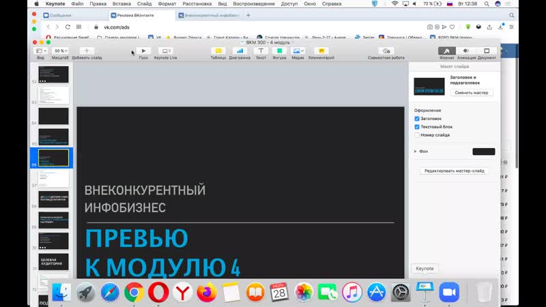Toggle the Текстовый блок checkbox
This screenshot has width=546, height=307.
pos(417,127)
